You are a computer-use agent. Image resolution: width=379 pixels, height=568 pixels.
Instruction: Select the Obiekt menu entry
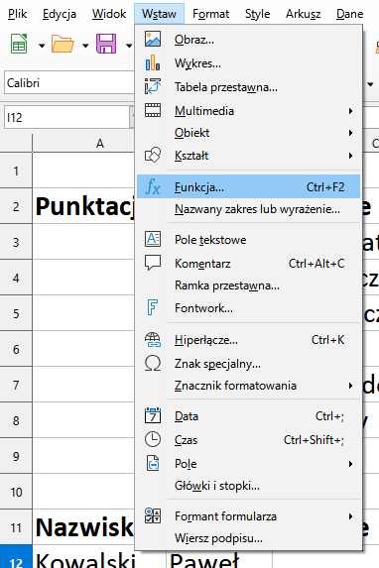[x=248, y=133]
